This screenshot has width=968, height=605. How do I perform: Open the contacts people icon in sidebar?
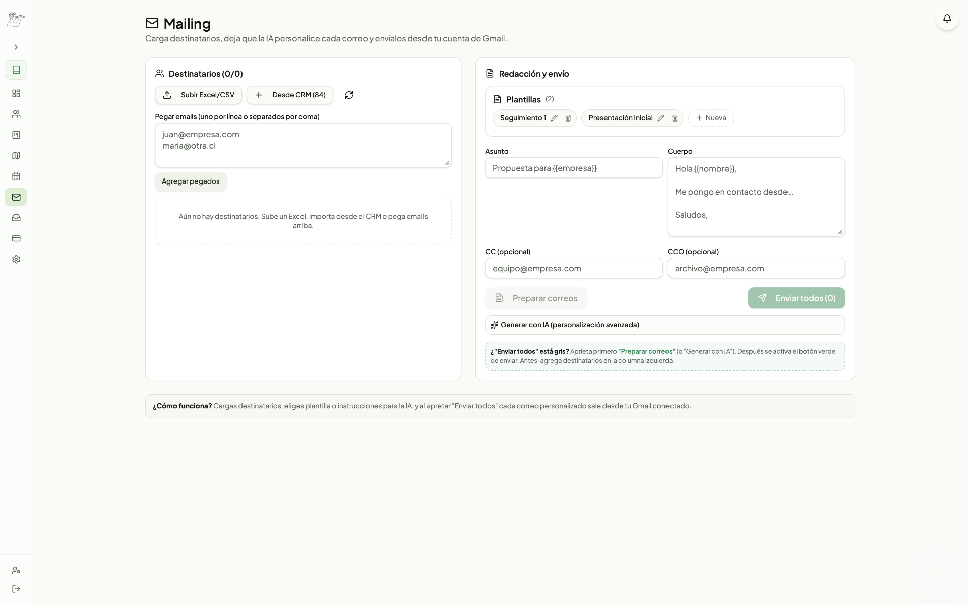[x=16, y=114]
